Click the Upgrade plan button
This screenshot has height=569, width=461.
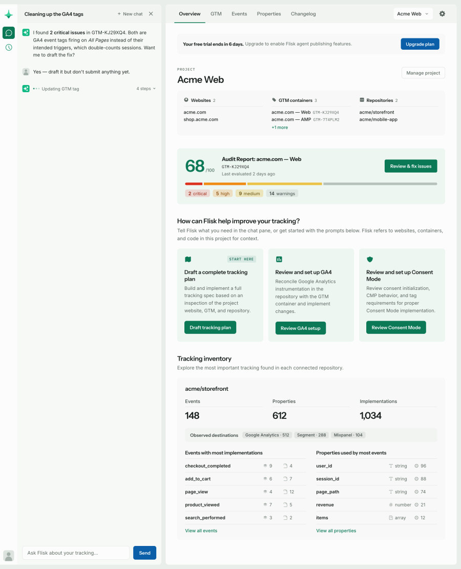420,44
